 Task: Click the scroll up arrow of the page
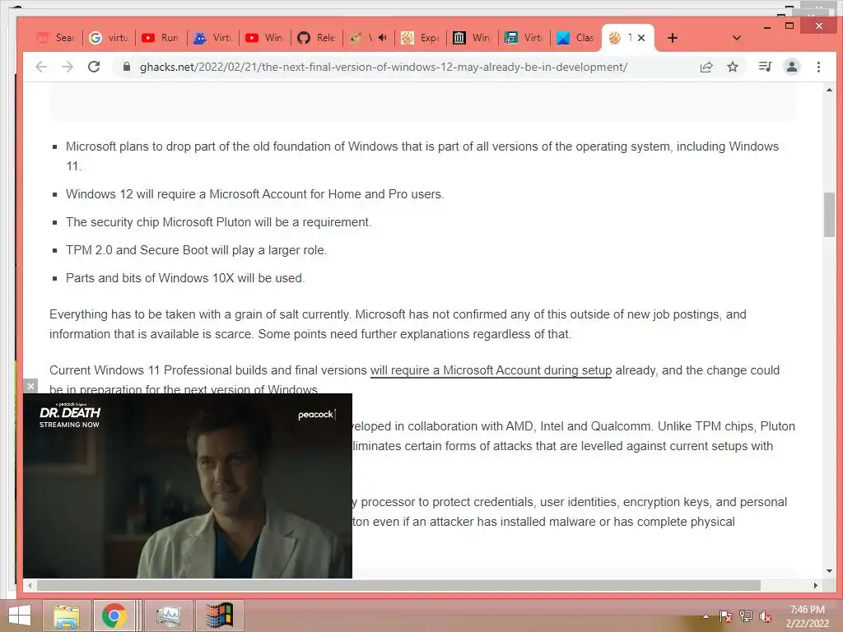click(829, 90)
